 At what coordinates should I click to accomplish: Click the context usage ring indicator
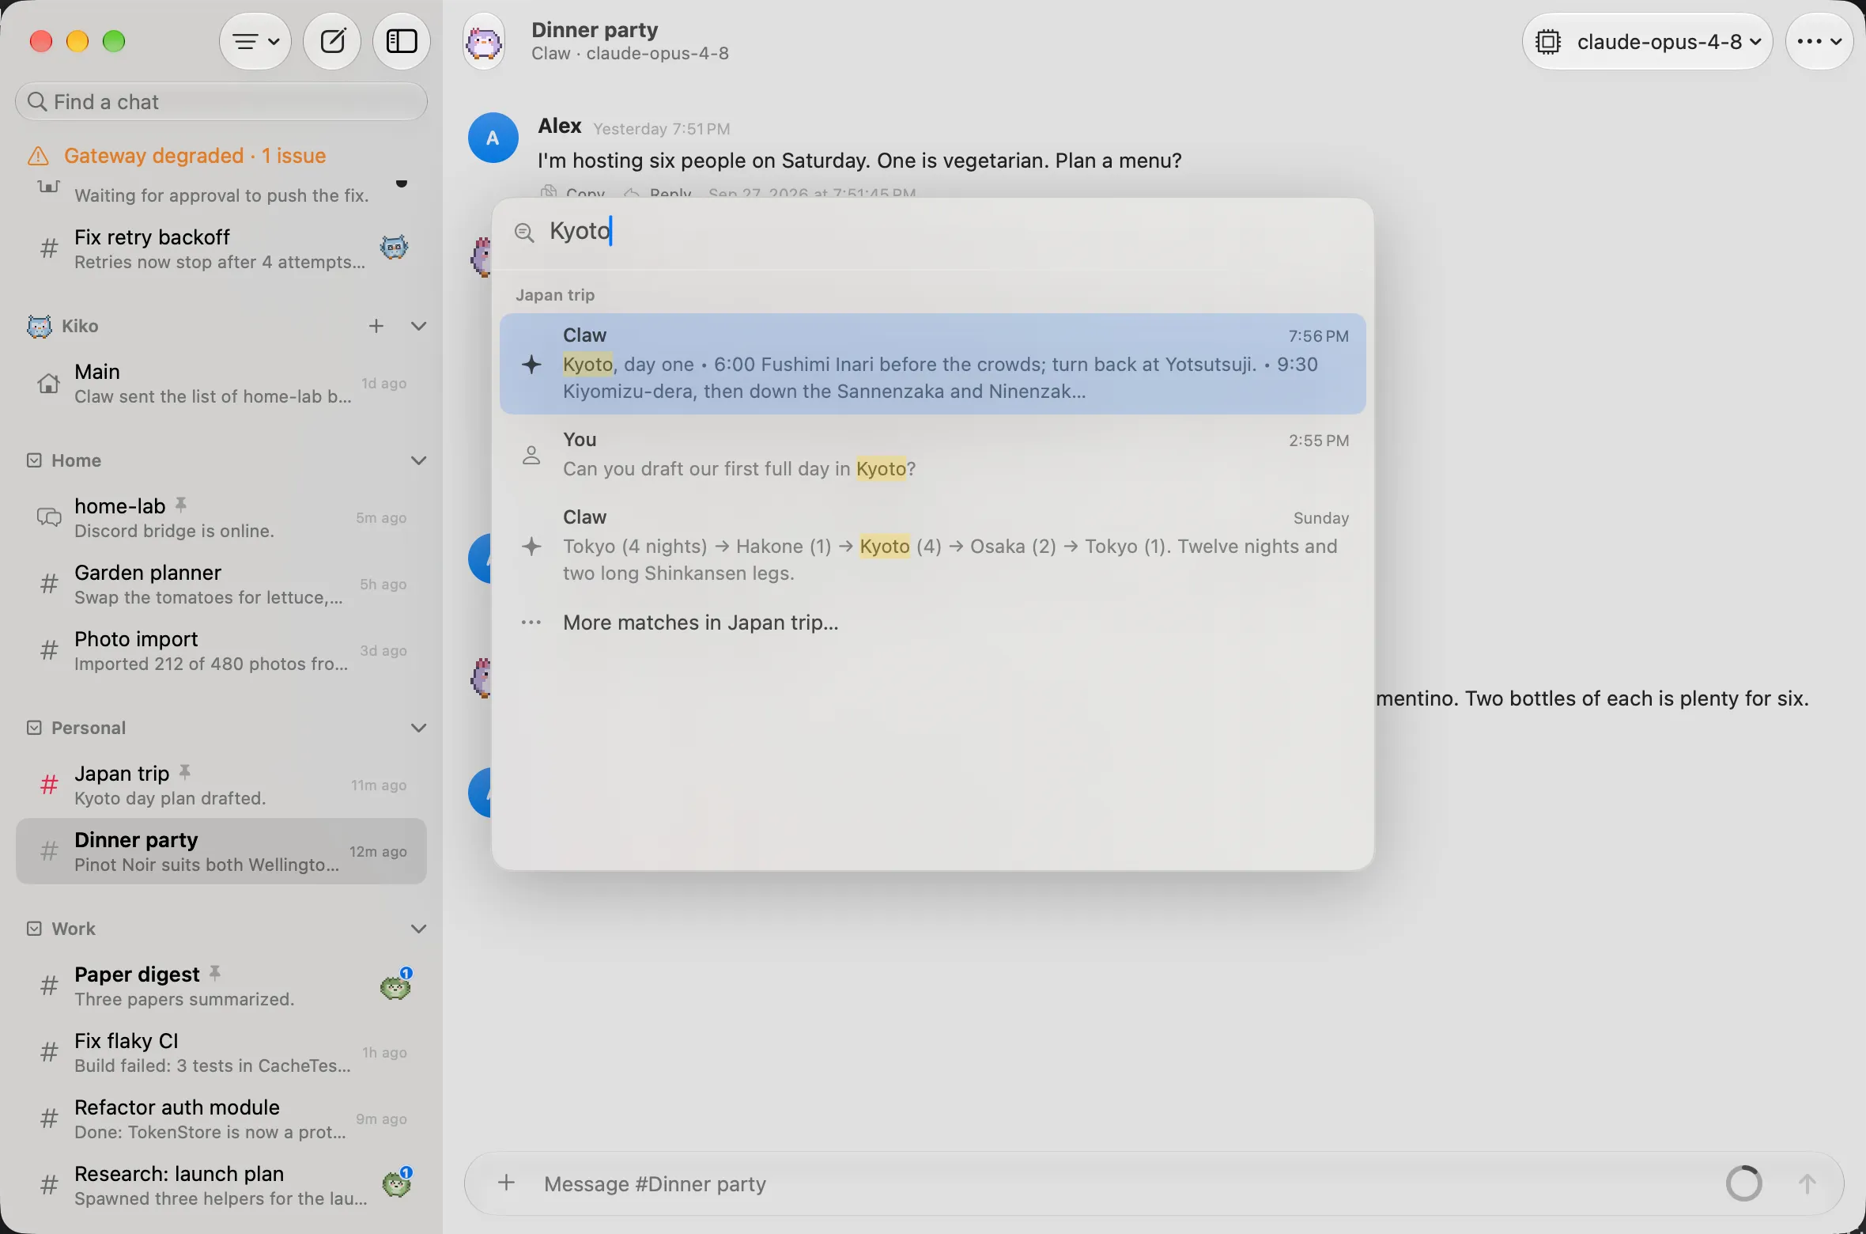[1744, 1184]
